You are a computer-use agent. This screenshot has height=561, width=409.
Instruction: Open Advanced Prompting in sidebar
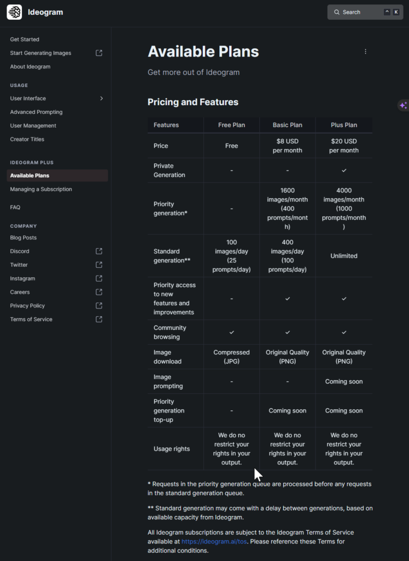point(36,112)
